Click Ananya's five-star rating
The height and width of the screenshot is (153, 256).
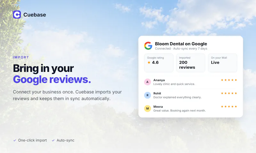(x=229, y=80)
